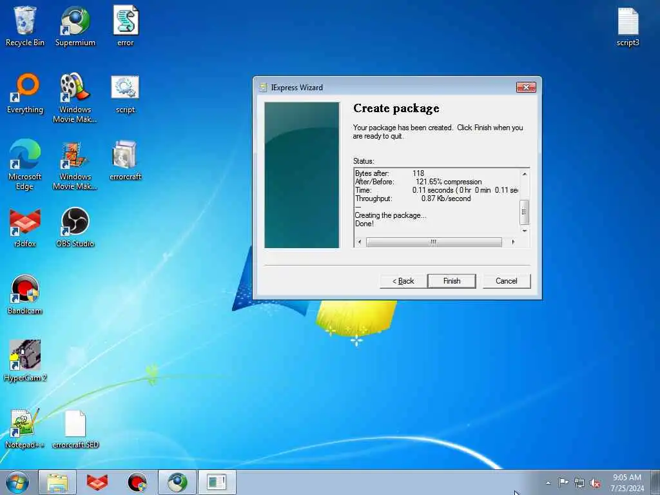This screenshot has width=660, height=495.
Task: Click the status vertical scrollbar thumb
Action: [525, 212]
